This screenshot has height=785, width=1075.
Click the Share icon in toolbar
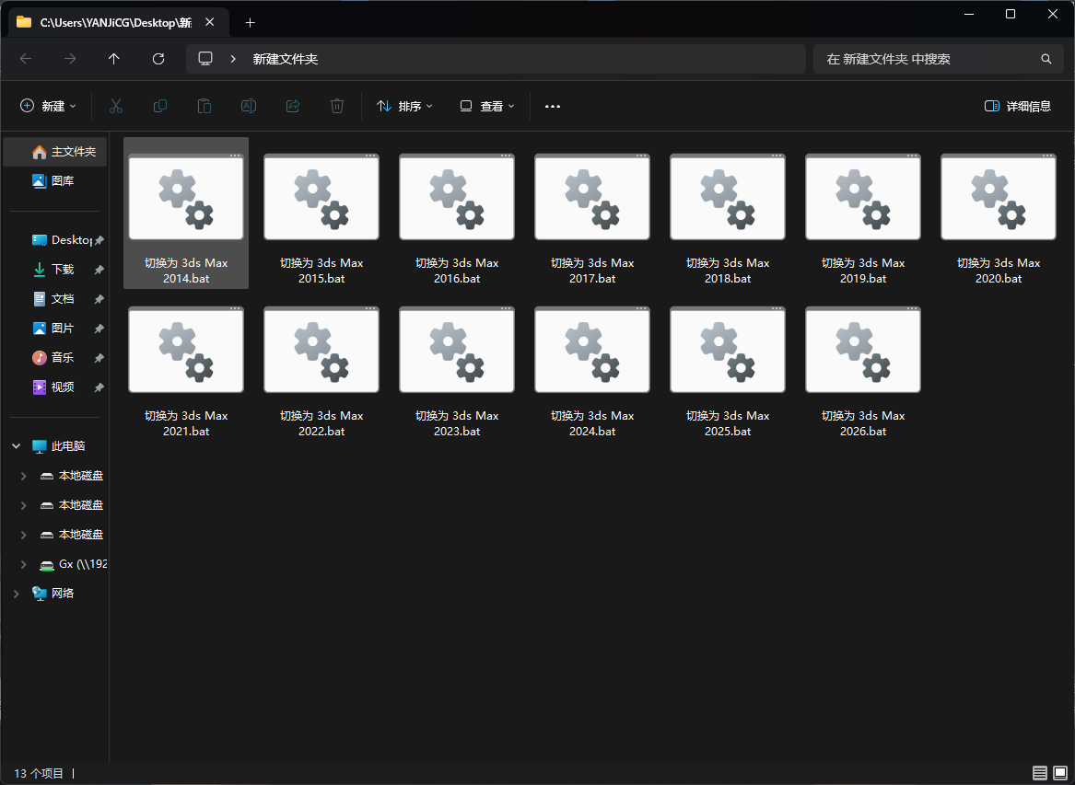pos(293,107)
